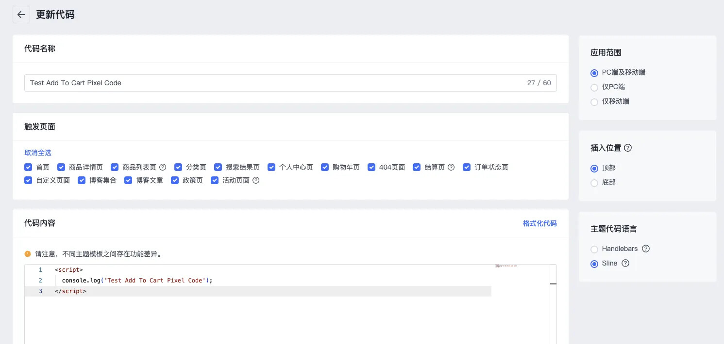Click the code name input field
724x344 pixels.
[x=272, y=83]
